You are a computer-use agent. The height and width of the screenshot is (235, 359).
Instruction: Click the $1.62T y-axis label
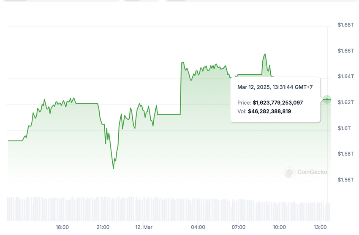click(x=345, y=103)
